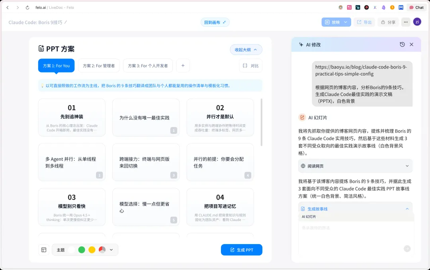Expand 阅读网页 step
Viewport: 430px width, 270px height.
point(356,166)
